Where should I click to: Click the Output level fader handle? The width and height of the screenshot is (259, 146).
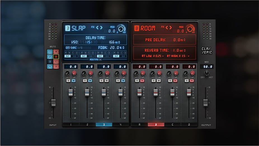coord(206,103)
